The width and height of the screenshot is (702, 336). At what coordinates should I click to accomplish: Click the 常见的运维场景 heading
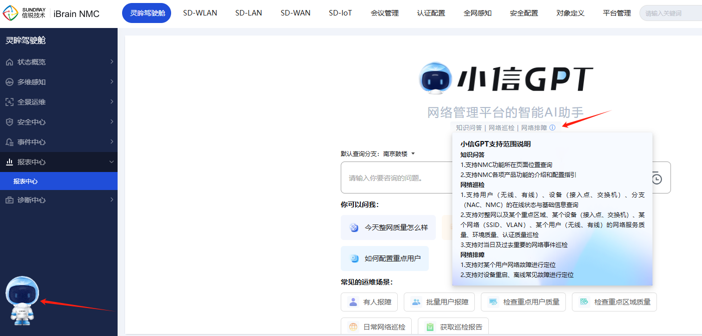pyautogui.click(x=366, y=282)
